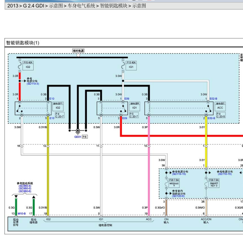
Task: Click the relay 2 ACC label box
Action: pos(220,107)
